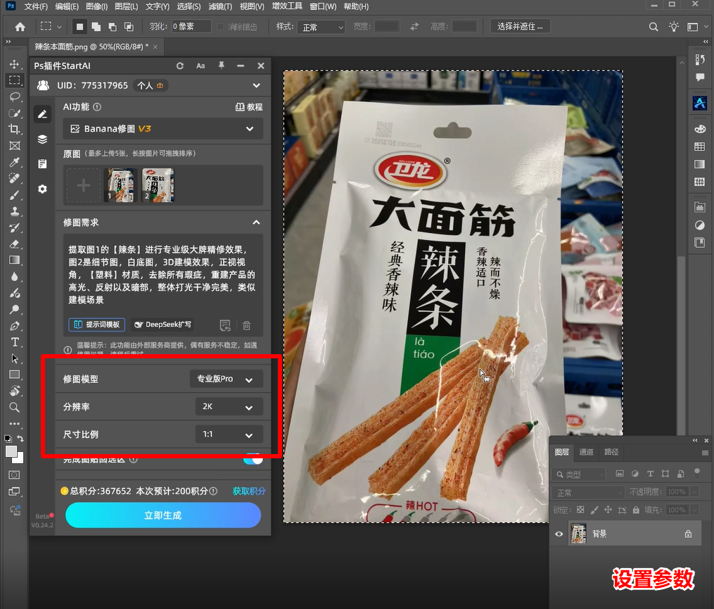Select the Crop tool
Viewport: 714px width, 609px height.
coord(15,130)
